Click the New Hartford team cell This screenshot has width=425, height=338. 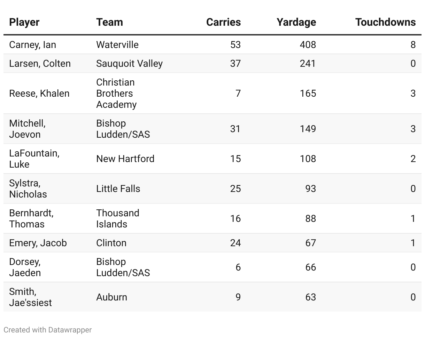pos(125,159)
